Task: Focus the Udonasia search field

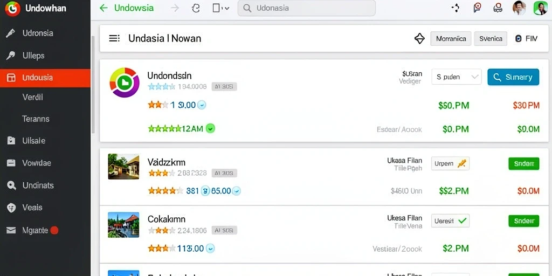Action: pyautogui.click(x=307, y=8)
